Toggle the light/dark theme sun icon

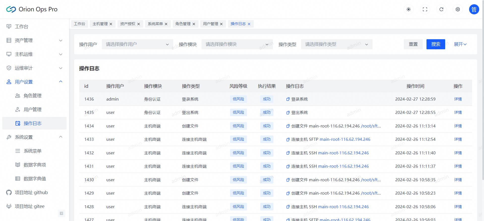[408, 9]
